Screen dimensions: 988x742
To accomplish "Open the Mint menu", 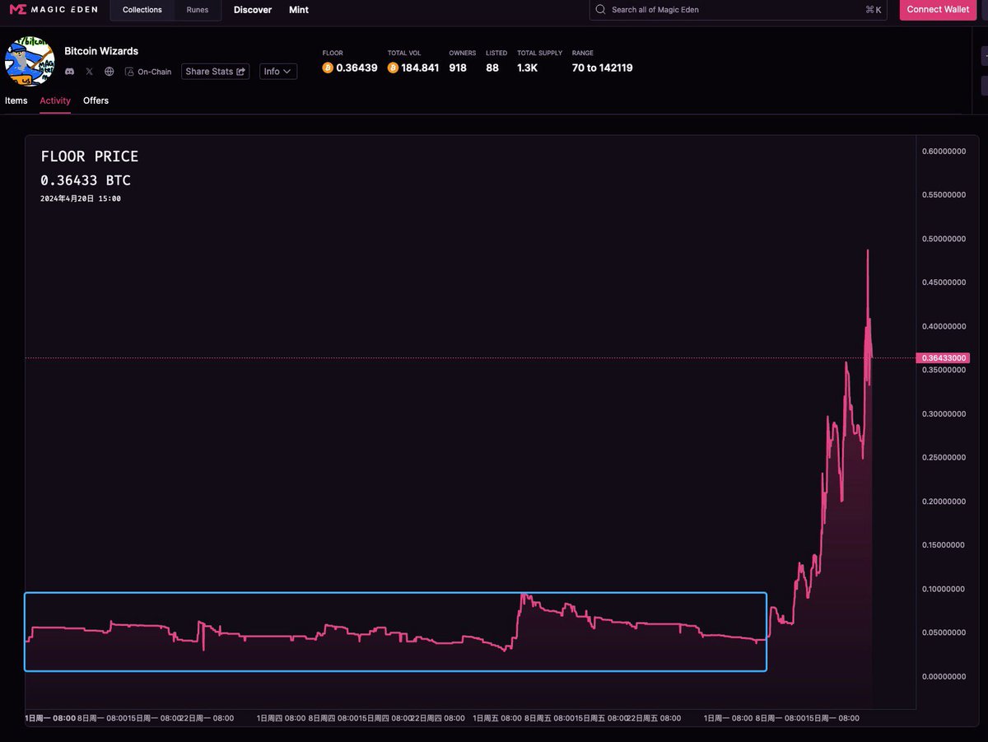I will [x=299, y=10].
